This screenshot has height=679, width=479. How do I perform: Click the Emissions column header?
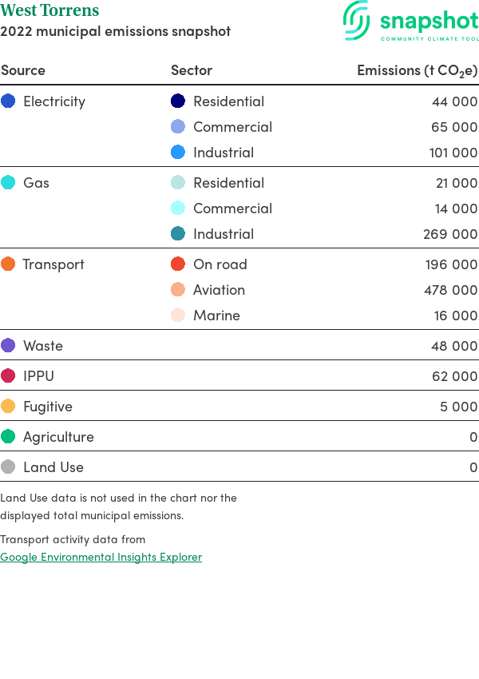tap(417, 70)
